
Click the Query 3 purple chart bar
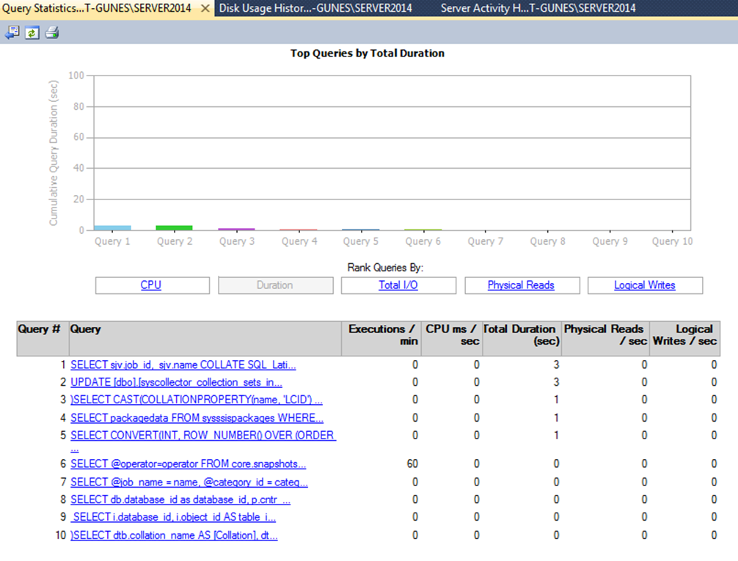click(236, 230)
